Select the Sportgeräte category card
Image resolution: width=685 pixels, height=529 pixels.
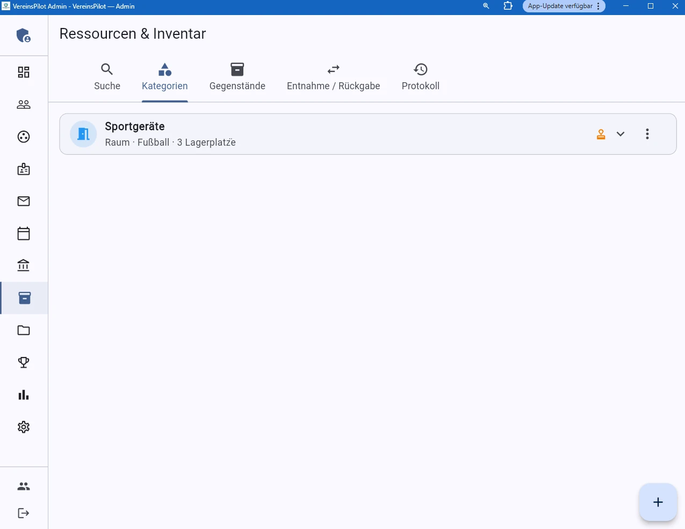pos(322,134)
